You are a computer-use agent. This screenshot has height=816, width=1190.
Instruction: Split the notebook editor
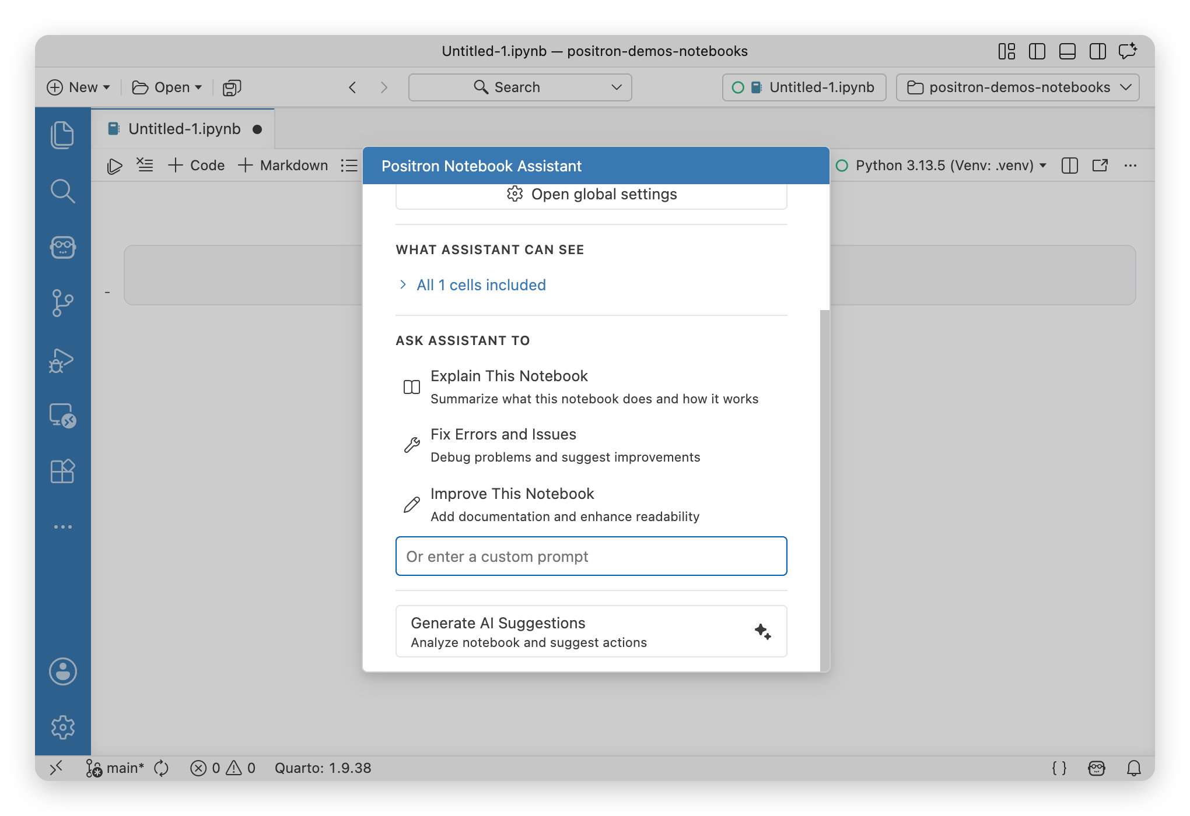pos(1070,166)
